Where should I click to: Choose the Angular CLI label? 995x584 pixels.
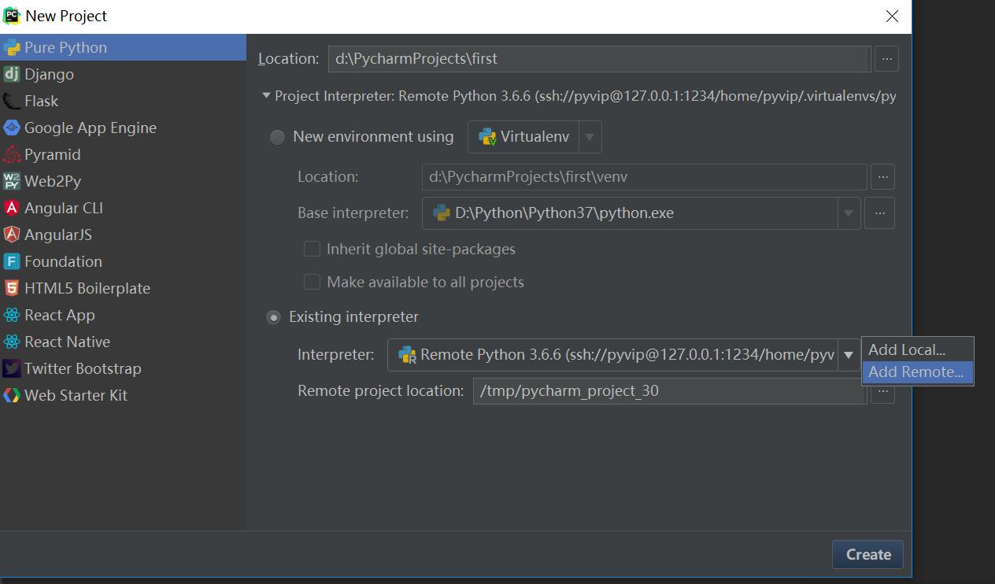tap(64, 208)
